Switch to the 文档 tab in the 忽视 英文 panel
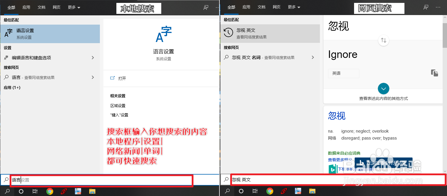Screen dimensions: 447x196 coord(261,7)
